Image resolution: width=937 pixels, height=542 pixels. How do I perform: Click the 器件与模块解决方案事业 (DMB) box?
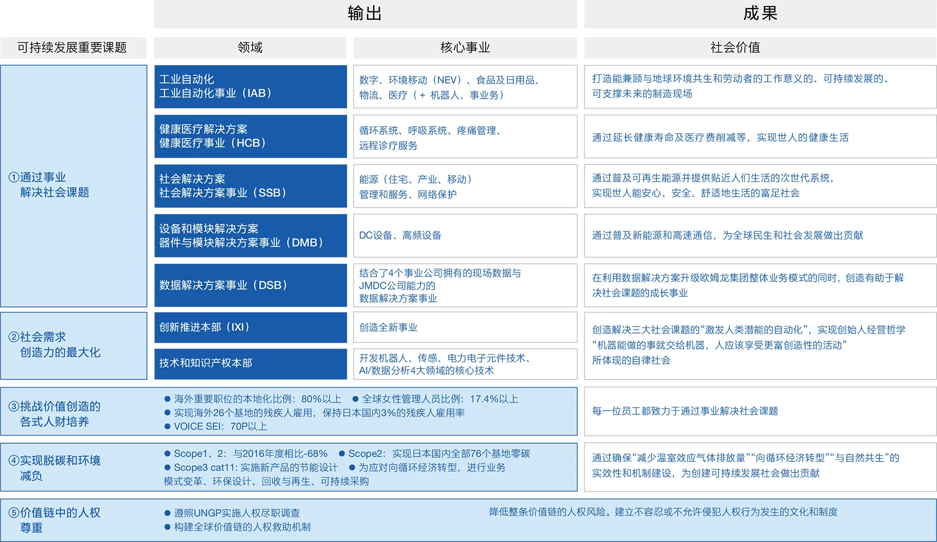[x=250, y=236]
